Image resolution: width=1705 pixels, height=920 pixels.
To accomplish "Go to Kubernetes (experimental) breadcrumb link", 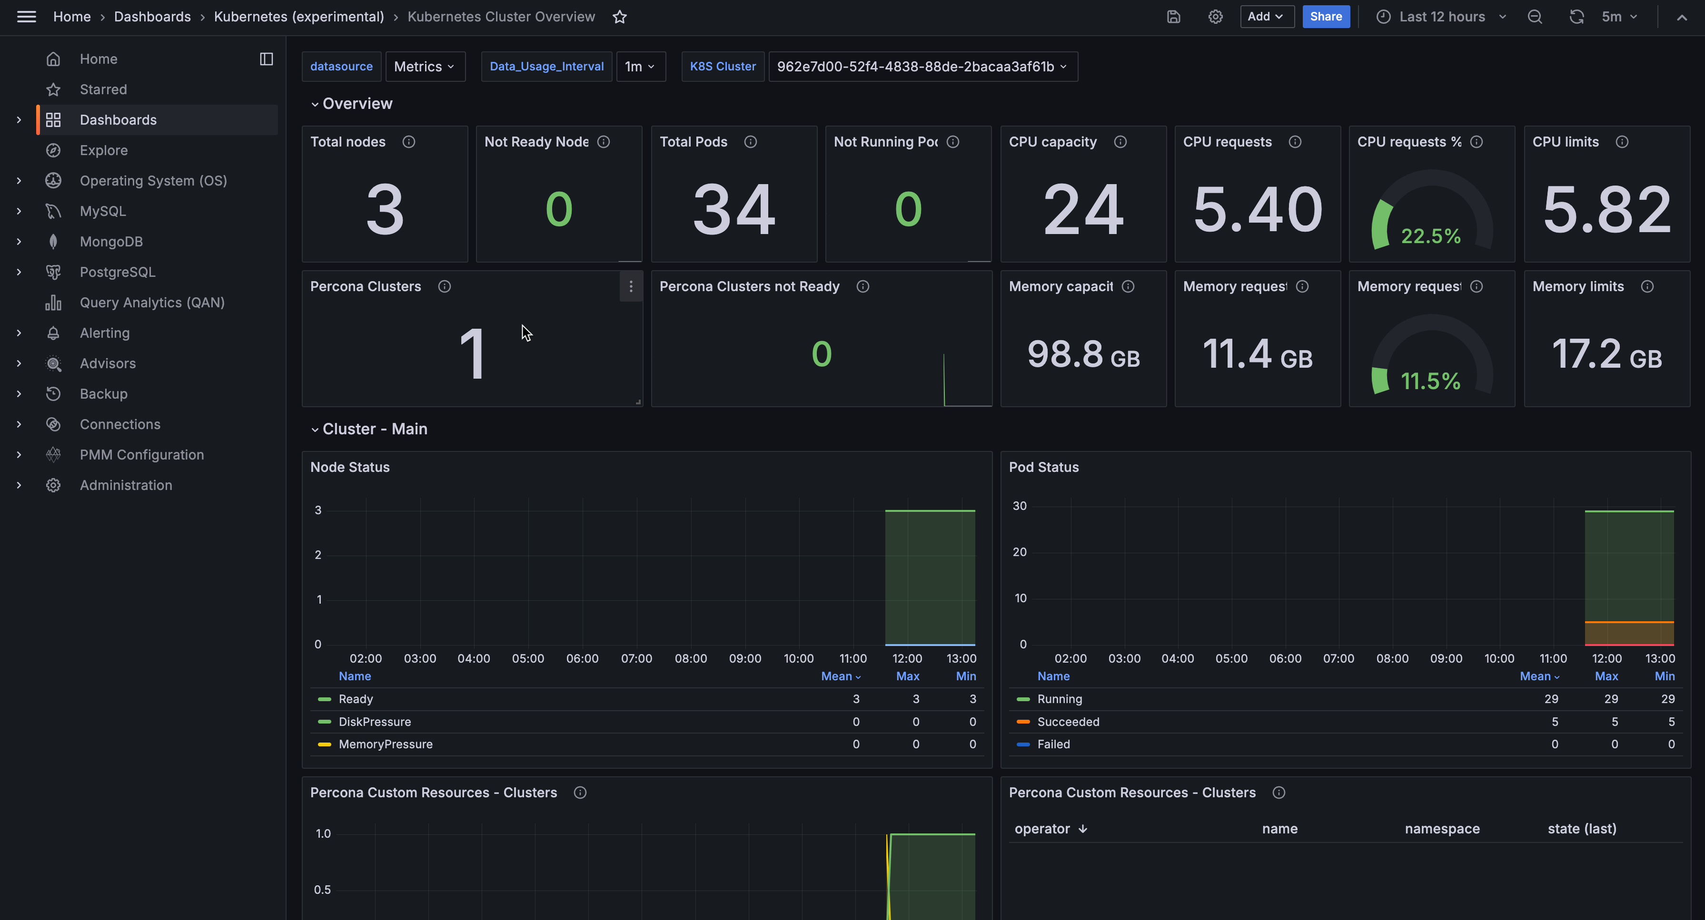I will click(x=298, y=17).
